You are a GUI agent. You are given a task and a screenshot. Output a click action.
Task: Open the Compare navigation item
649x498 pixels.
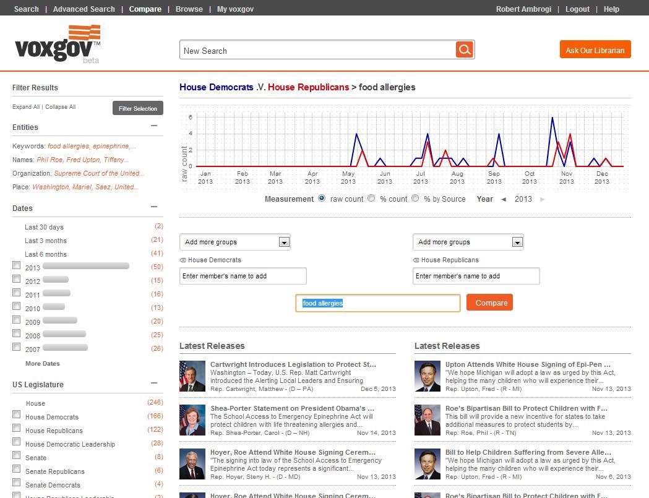[145, 9]
